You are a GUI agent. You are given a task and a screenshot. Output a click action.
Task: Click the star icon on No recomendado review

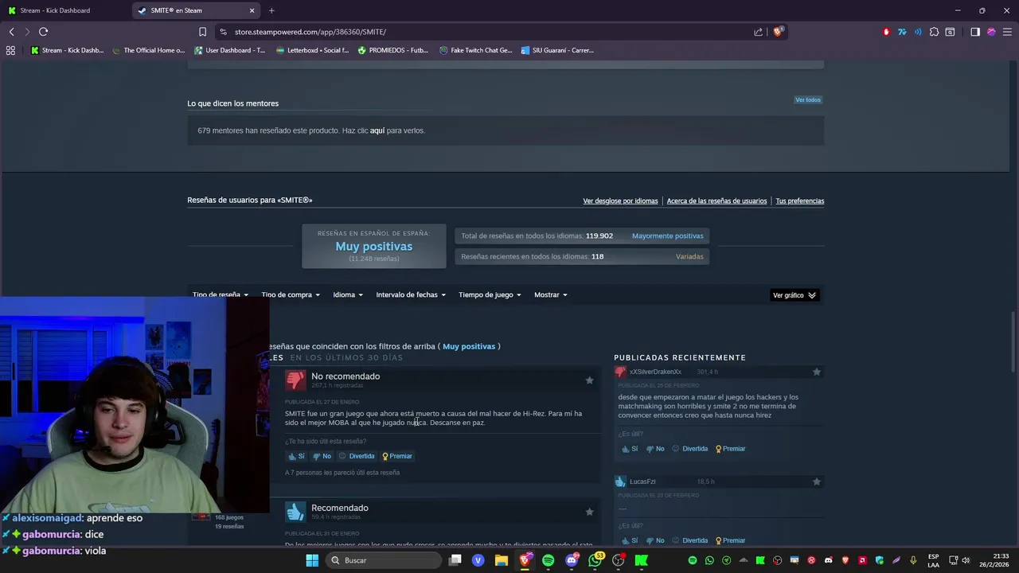(589, 380)
